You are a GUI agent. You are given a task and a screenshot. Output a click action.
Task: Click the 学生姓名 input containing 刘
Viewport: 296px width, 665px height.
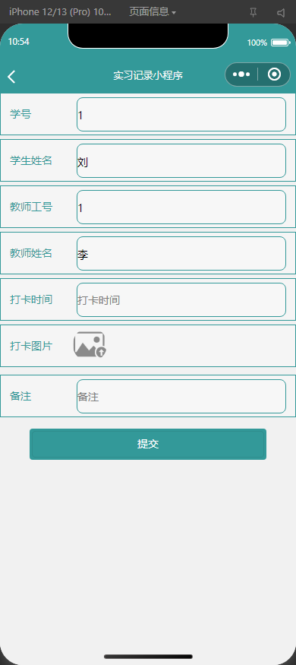(181, 160)
